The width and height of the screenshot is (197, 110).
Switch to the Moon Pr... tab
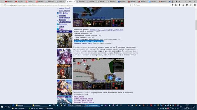coord(132,2)
